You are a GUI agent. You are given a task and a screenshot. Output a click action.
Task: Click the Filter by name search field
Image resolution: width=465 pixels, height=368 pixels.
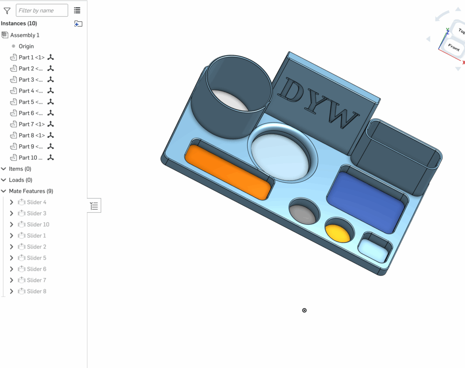(x=42, y=10)
